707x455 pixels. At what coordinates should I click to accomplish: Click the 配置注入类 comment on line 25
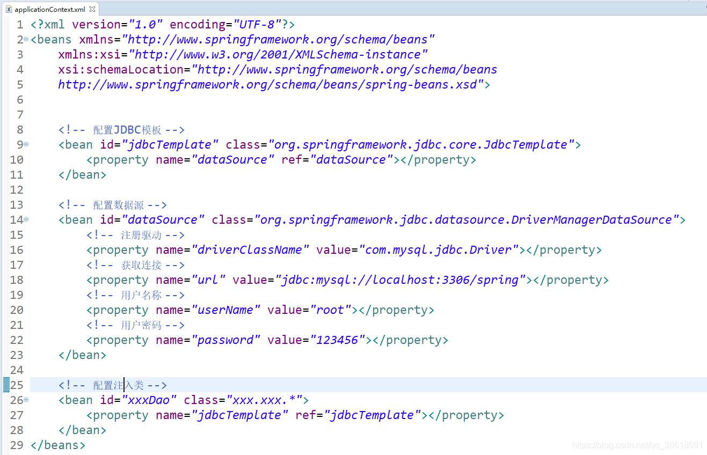(113, 385)
